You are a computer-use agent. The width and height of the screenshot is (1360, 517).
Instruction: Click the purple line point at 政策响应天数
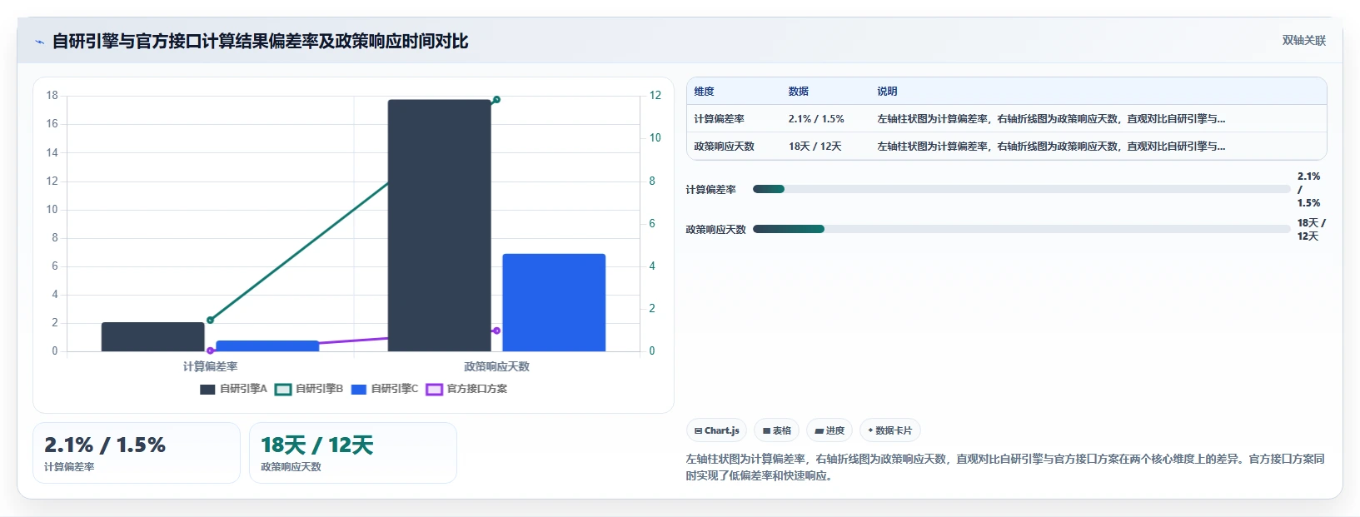tap(496, 331)
